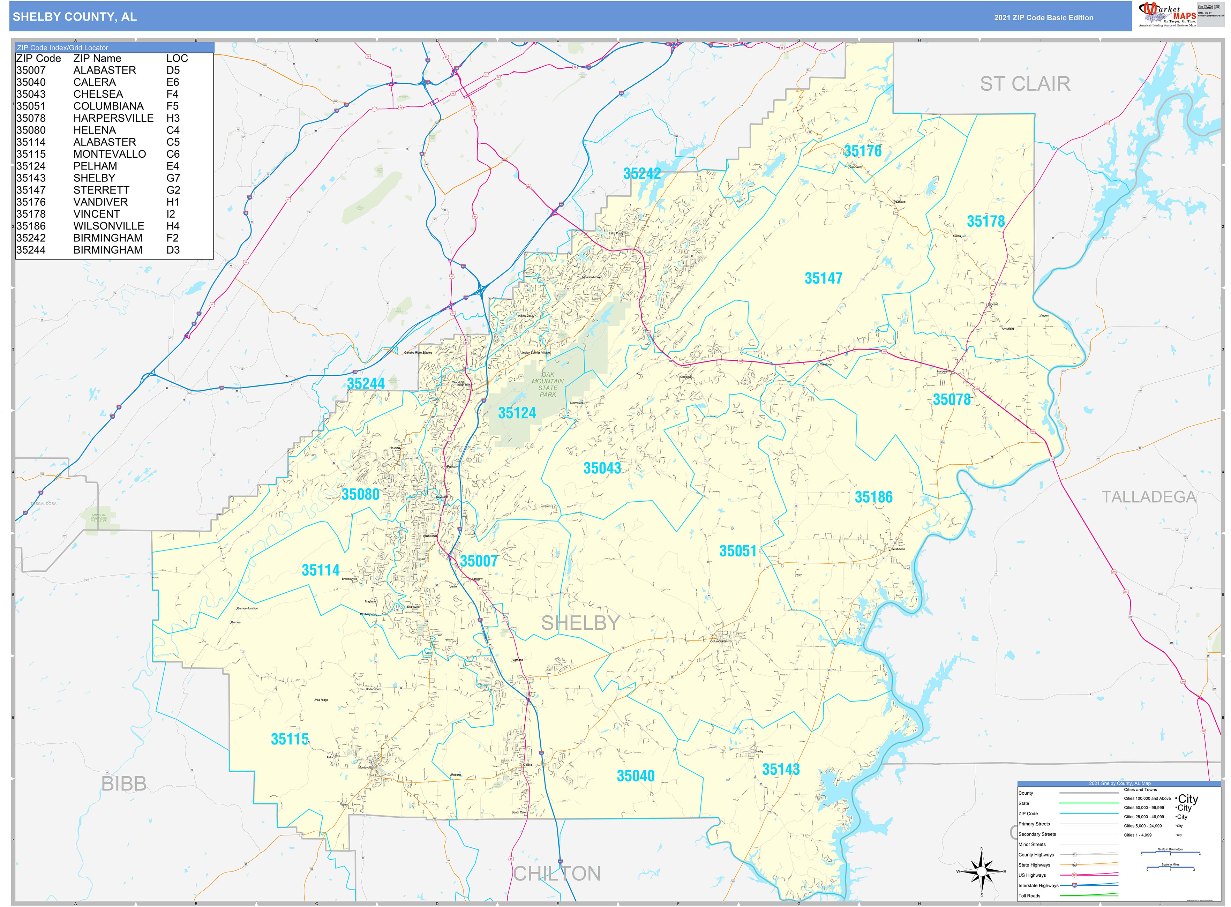The height and width of the screenshot is (907, 1231).
Task: Click the 35186 ZIP label on the map
Action: pos(873,497)
